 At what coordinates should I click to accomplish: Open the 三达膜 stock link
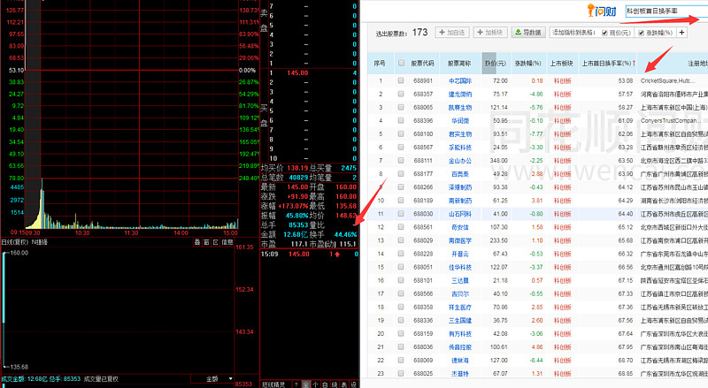point(460,281)
